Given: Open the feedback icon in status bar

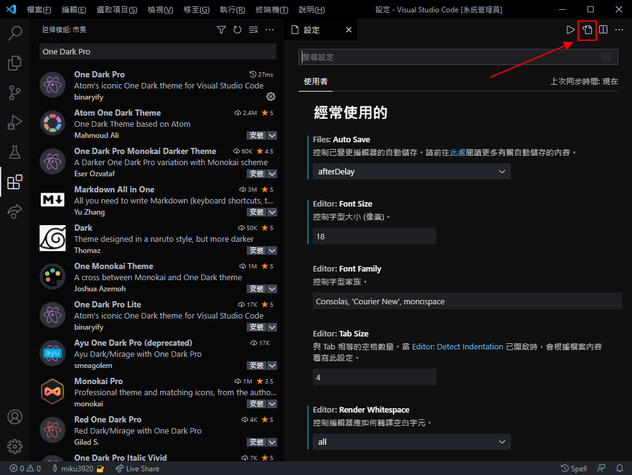Looking at the screenshot, I should click(601, 469).
